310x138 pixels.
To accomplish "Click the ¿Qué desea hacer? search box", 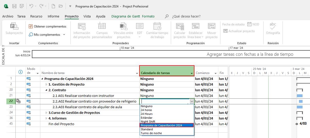I will (186, 16).
